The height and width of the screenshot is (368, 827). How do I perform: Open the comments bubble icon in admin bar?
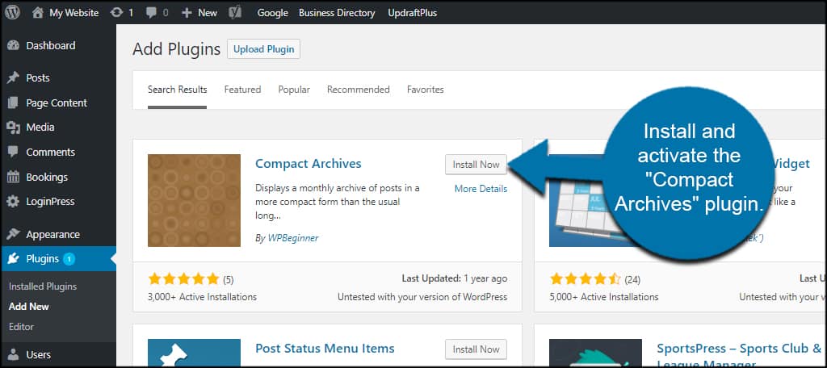click(151, 13)
